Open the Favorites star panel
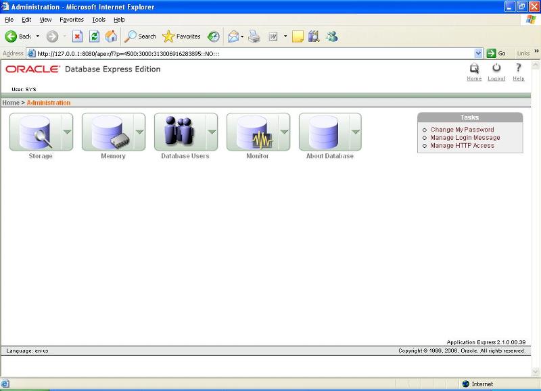 [x=181, y=36]
